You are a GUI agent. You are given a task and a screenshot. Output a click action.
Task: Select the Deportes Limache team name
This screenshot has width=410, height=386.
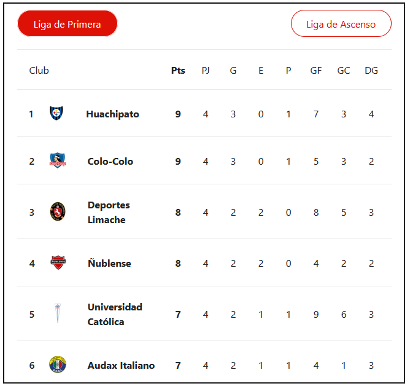[x=109, y=212]
